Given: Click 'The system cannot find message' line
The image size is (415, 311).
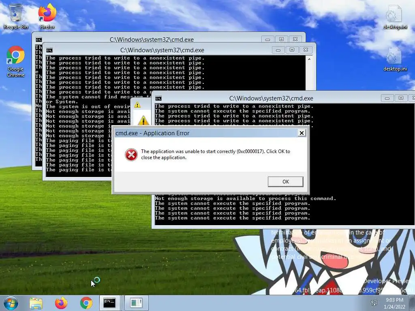Looking at the screenshot, I should click(98, 97).
